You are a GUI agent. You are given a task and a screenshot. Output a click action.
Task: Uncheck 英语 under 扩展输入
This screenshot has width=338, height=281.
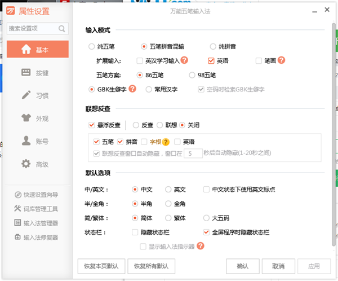click(211, 61)
